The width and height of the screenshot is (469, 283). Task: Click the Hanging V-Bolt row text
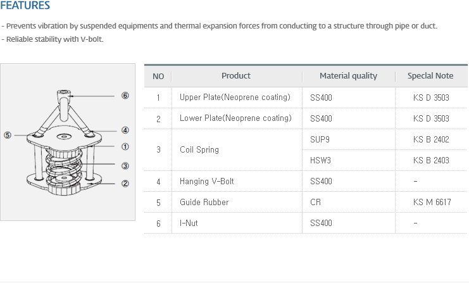tap(207, 181)
